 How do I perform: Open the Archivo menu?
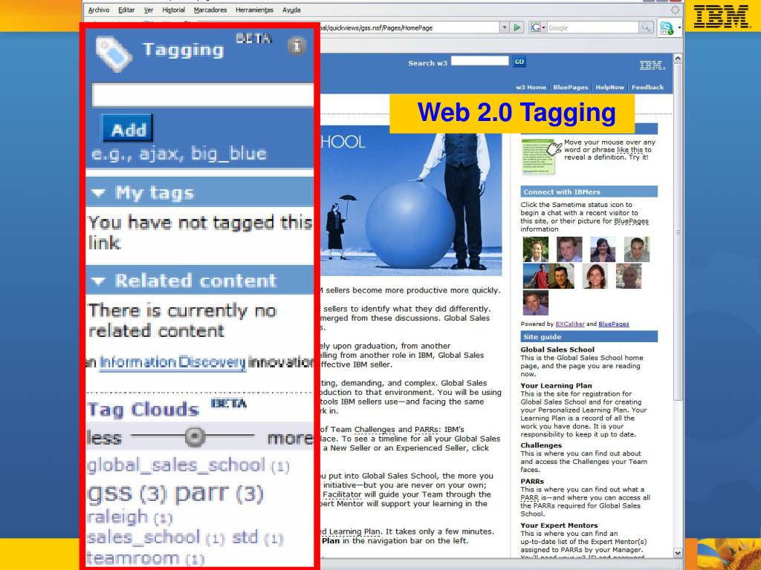(x=99, y=10)
